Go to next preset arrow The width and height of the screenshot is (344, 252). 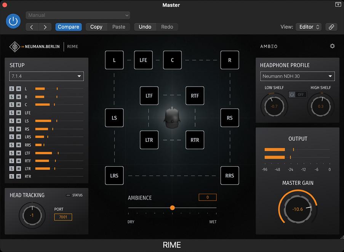(45, 27)
